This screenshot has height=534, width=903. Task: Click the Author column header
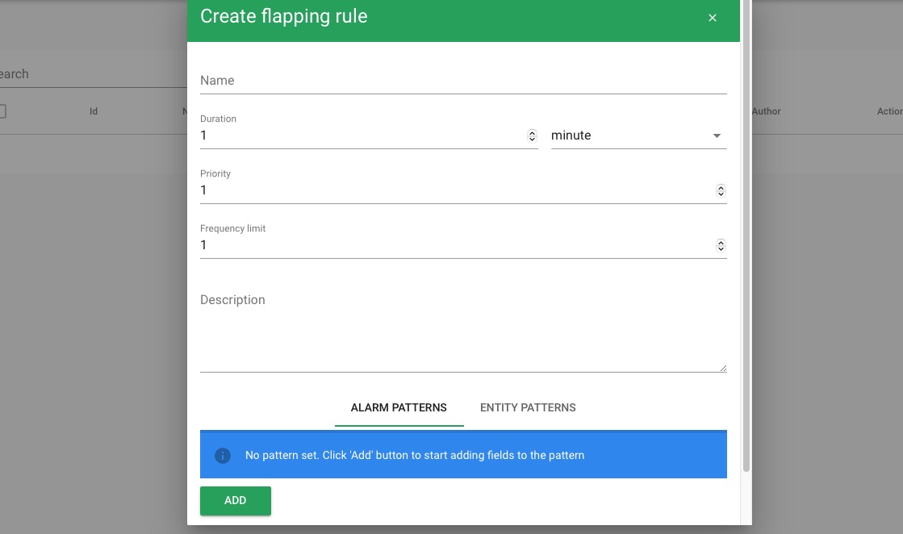pos(766,111)
